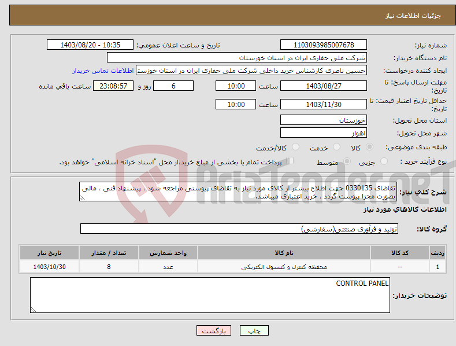Viewport: 456px width, 346px height.
Task: Click the کد کالا column header
Action: (400, 253)
